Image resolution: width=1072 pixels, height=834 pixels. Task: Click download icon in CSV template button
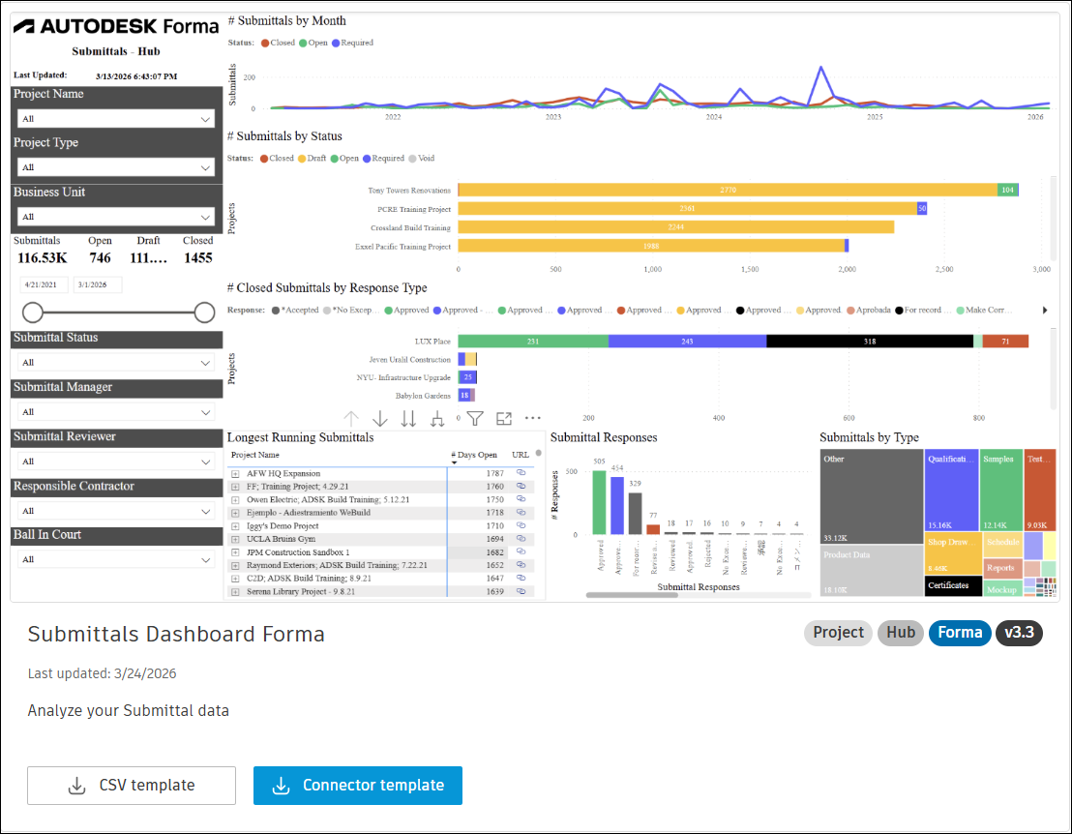[77, 786]
